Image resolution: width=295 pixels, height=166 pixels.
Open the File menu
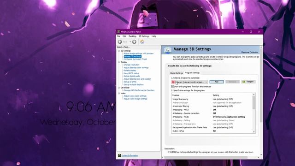pos(118,36)
